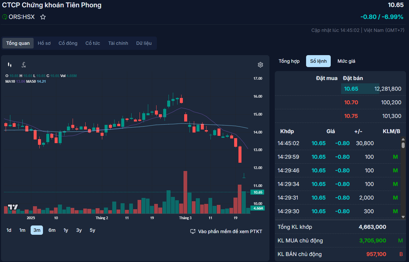
Task: Select the Cổ tức tab
Action: (93, 43)
